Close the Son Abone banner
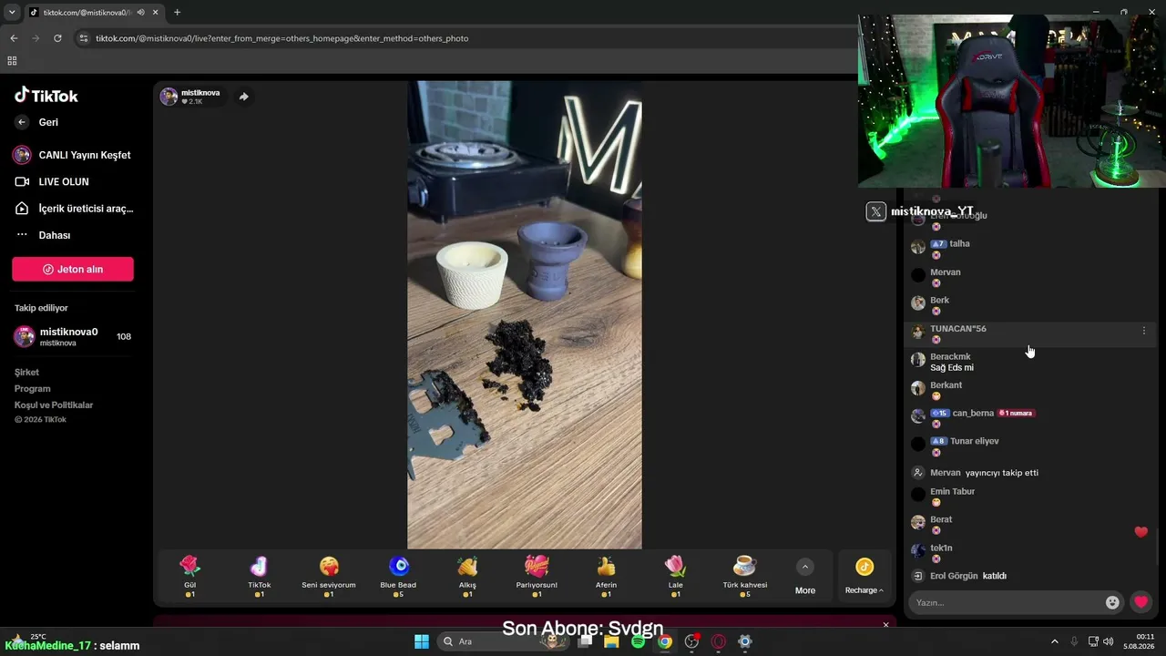 tap(885, 625)
